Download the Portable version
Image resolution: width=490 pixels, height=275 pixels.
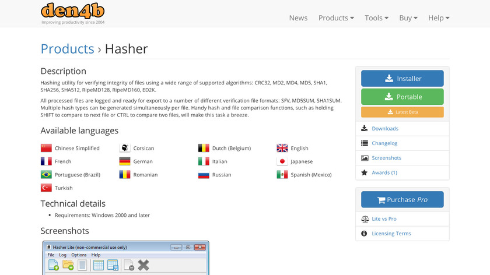click(x=402, y=97)
